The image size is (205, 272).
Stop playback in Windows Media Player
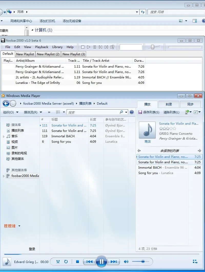click(77, 262)
